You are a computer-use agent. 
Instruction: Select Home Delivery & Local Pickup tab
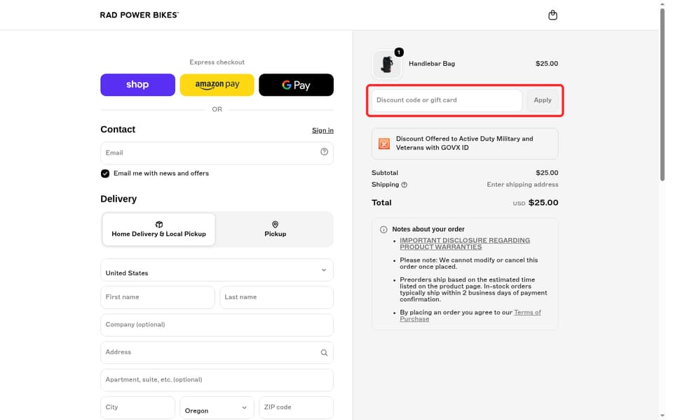coord(159,230)
